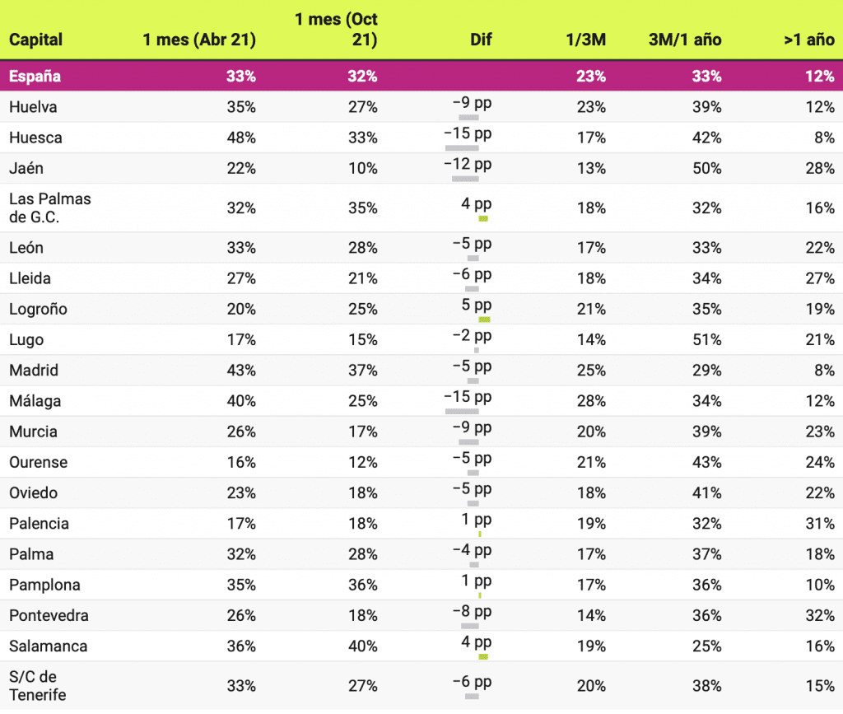The height and width of the screenshot is (714, 843).
Task: Select the Dif column header
Action: (x=481, y=40)
